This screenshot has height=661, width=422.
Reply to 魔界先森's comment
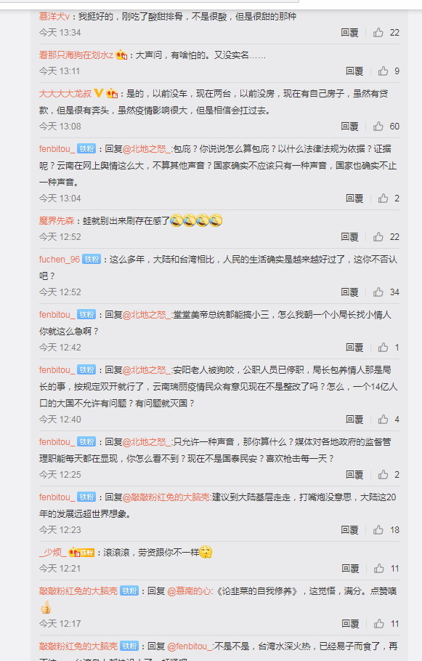click(349, 236)
